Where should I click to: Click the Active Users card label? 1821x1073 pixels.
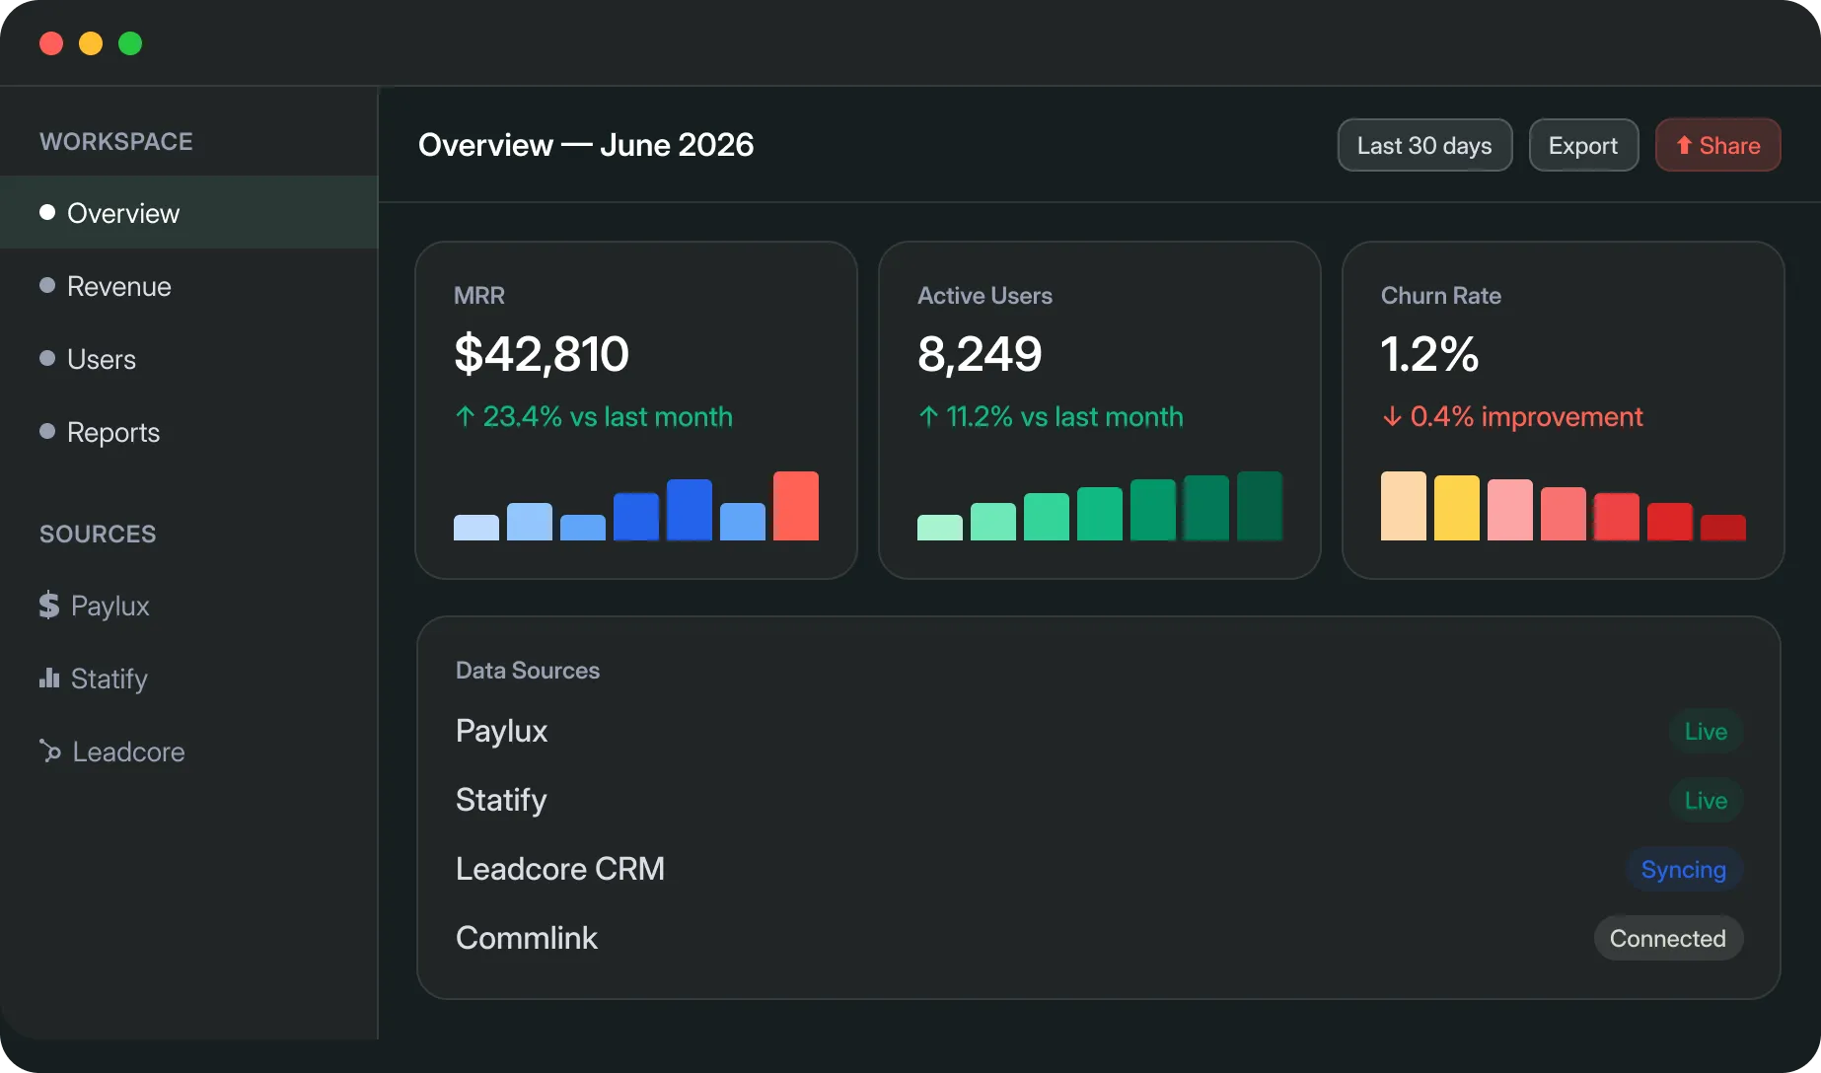[x=984, y=296]
